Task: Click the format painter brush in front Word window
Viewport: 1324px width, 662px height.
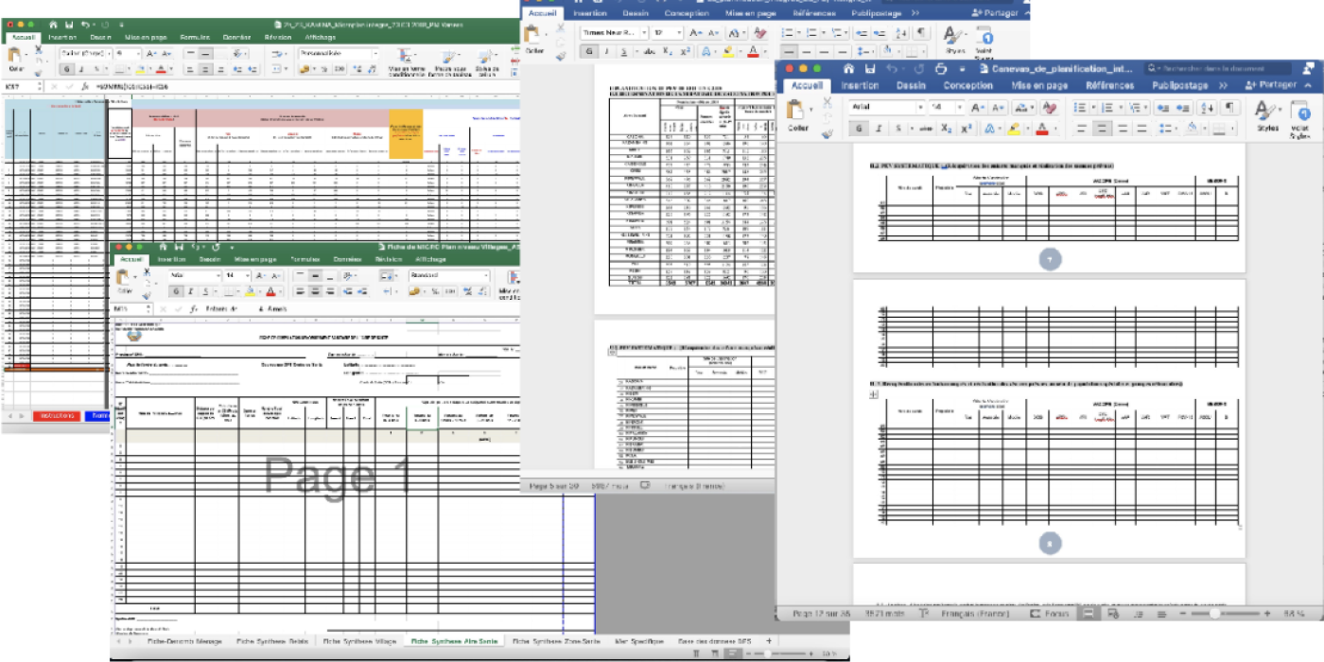Action: point(827,134)
